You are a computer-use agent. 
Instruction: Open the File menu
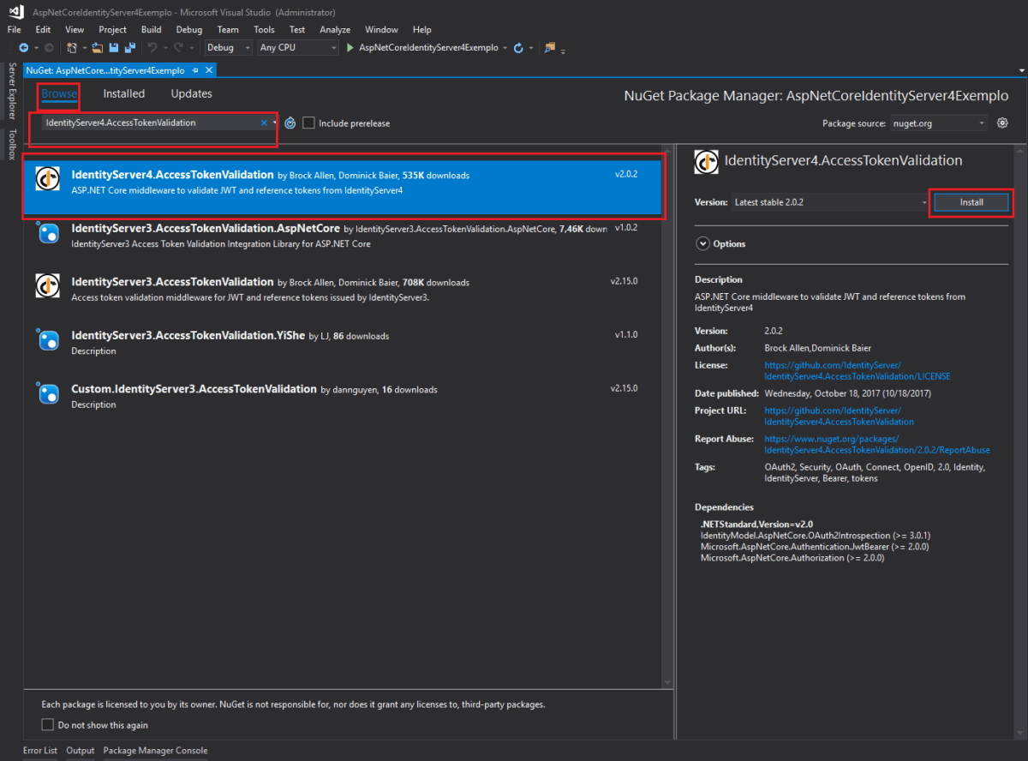coord(14,29)
